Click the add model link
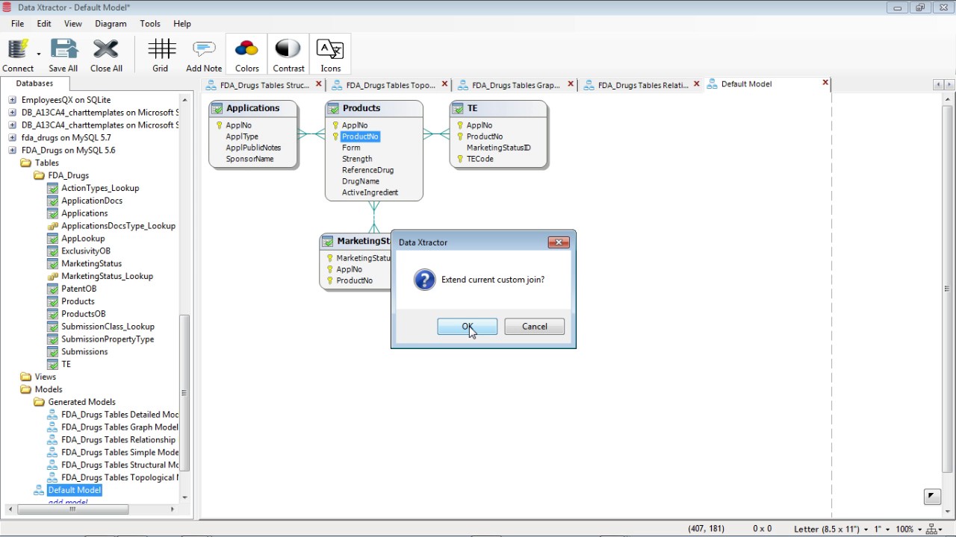 [68, 503]
